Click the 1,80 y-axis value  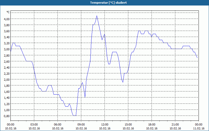click(7, 86)
